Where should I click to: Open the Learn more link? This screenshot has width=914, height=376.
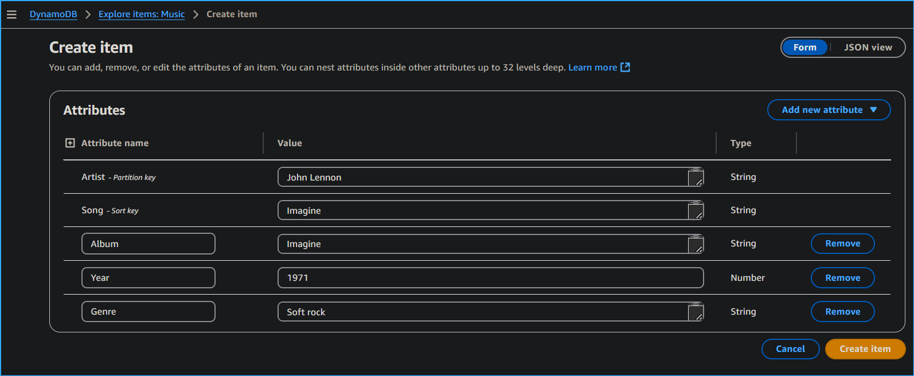click(592, 68)
